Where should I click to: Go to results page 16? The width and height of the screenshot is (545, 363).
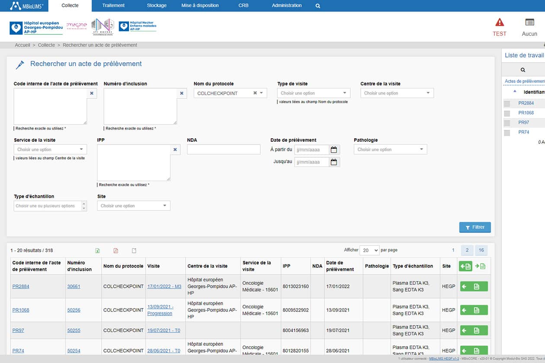coord(481,250)
